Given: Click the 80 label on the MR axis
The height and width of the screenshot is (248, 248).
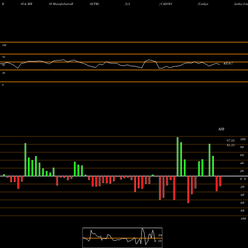Looking at the screenshot, I should (x=242, y=147).
